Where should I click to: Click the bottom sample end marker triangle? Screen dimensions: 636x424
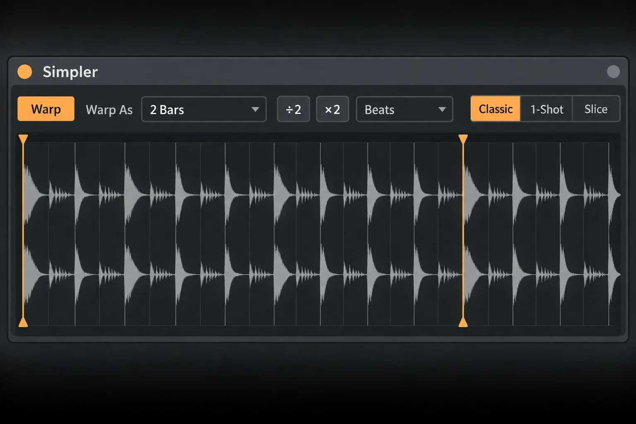tap(463, 322)
